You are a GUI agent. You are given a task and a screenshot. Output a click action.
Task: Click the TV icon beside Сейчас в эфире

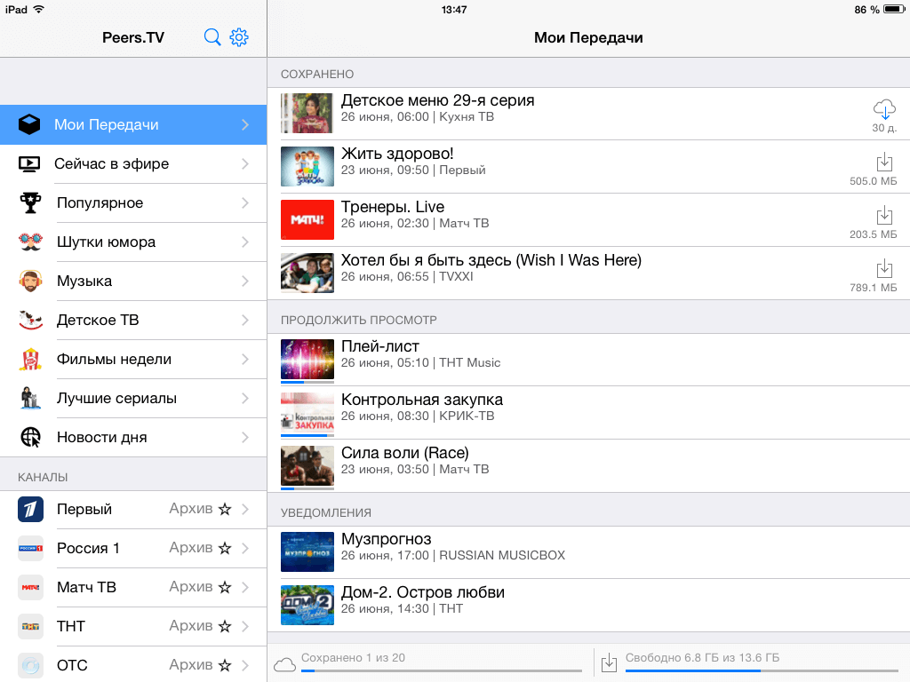(29, 164)
